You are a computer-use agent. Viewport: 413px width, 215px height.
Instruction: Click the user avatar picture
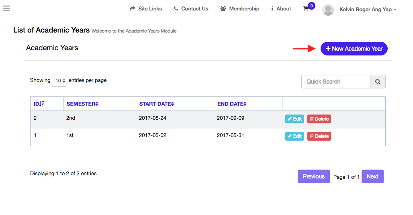coord(328,10)
